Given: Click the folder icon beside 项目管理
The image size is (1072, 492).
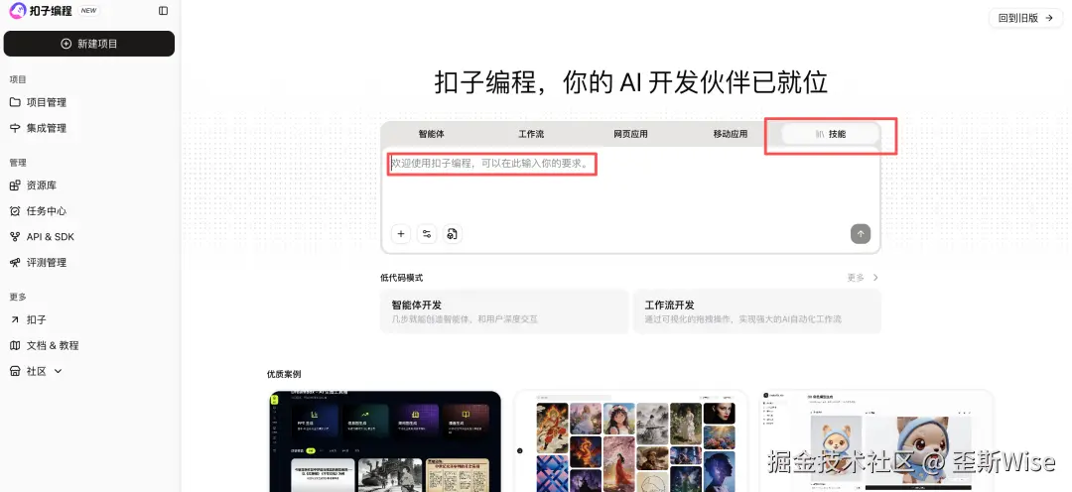Looking at the screenshot, I should tap(15, 102).
